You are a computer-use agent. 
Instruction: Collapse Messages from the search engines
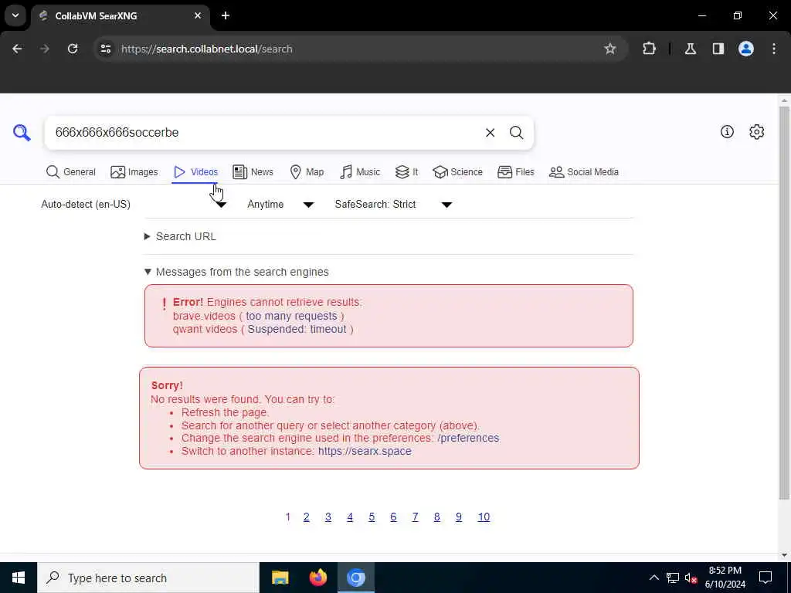(236, 272)
